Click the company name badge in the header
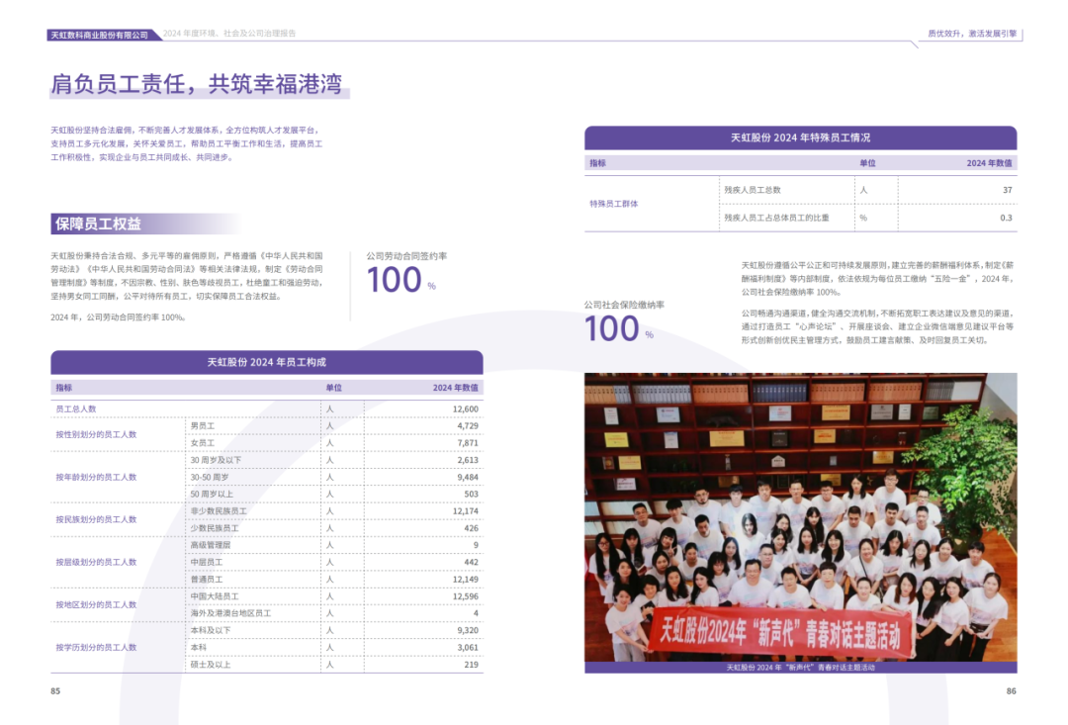1068x725 pixels. tap(104, 35)
